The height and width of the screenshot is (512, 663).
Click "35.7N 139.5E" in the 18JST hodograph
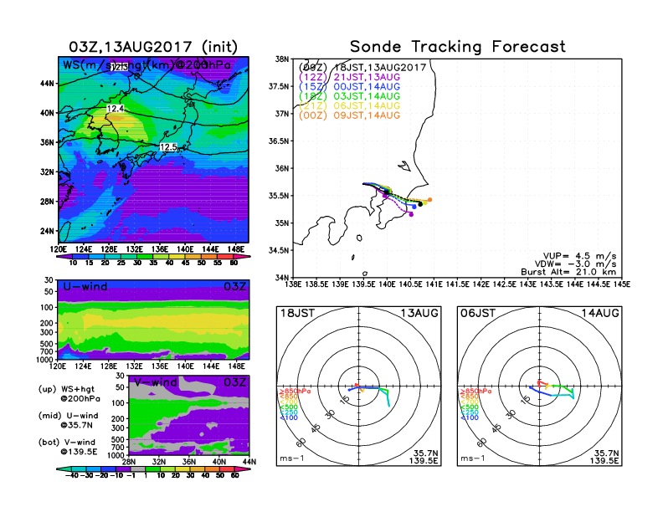coord(424,457)
